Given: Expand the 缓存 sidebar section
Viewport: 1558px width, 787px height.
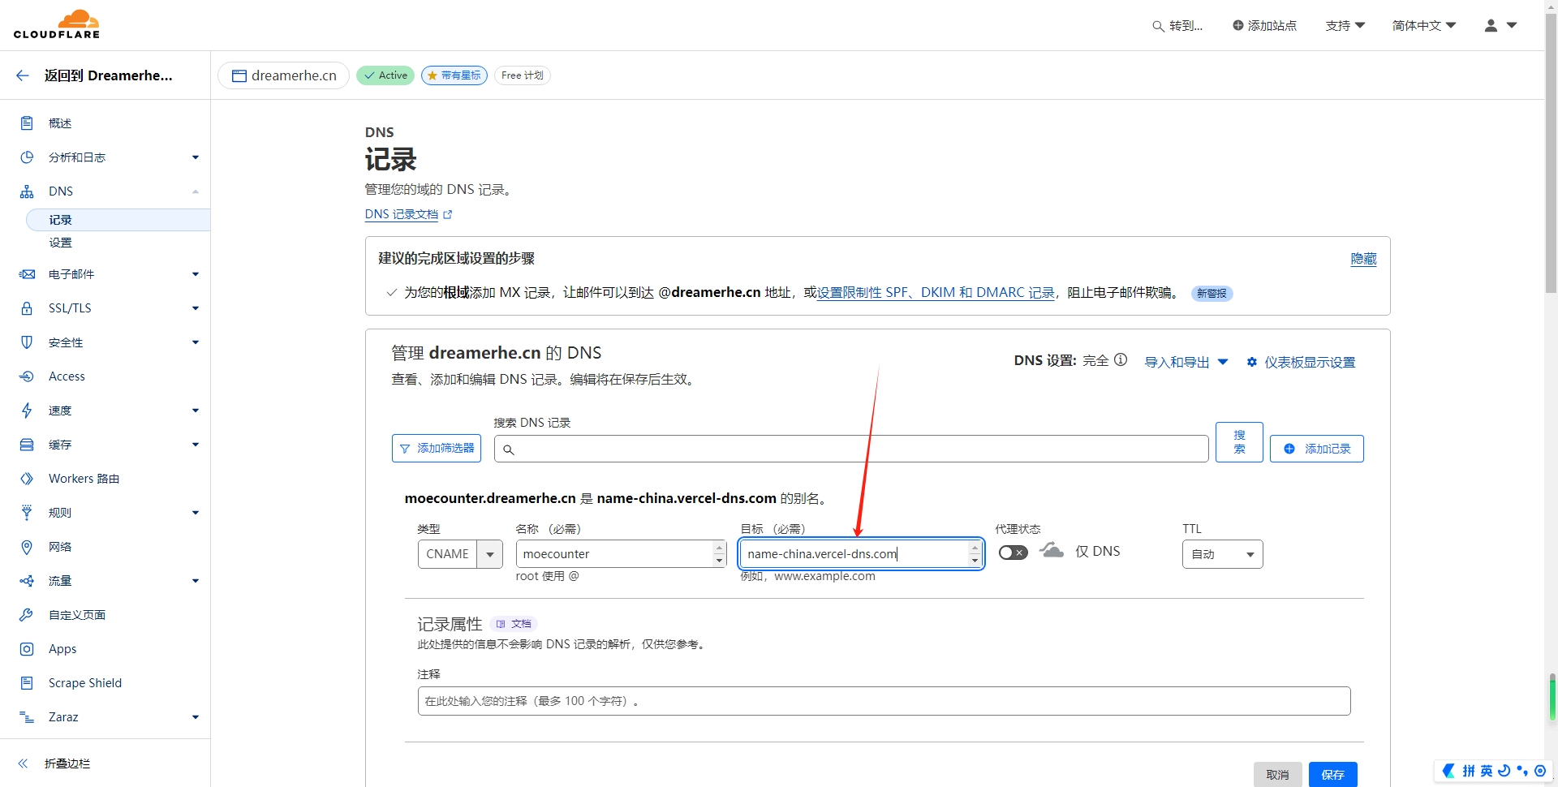Looking at the screenshot, I should point(196,445).
